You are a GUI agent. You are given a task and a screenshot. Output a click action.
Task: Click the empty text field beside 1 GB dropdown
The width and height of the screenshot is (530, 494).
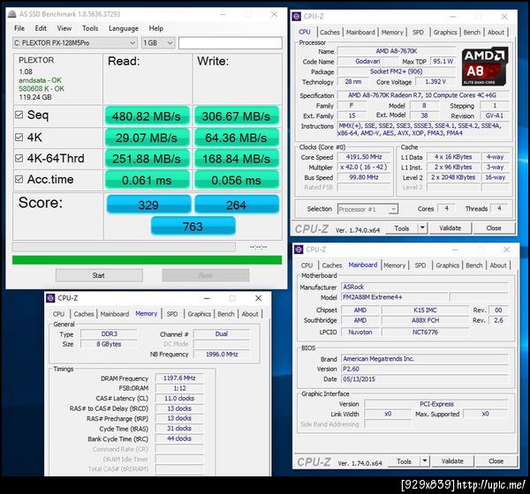[231, 43]
